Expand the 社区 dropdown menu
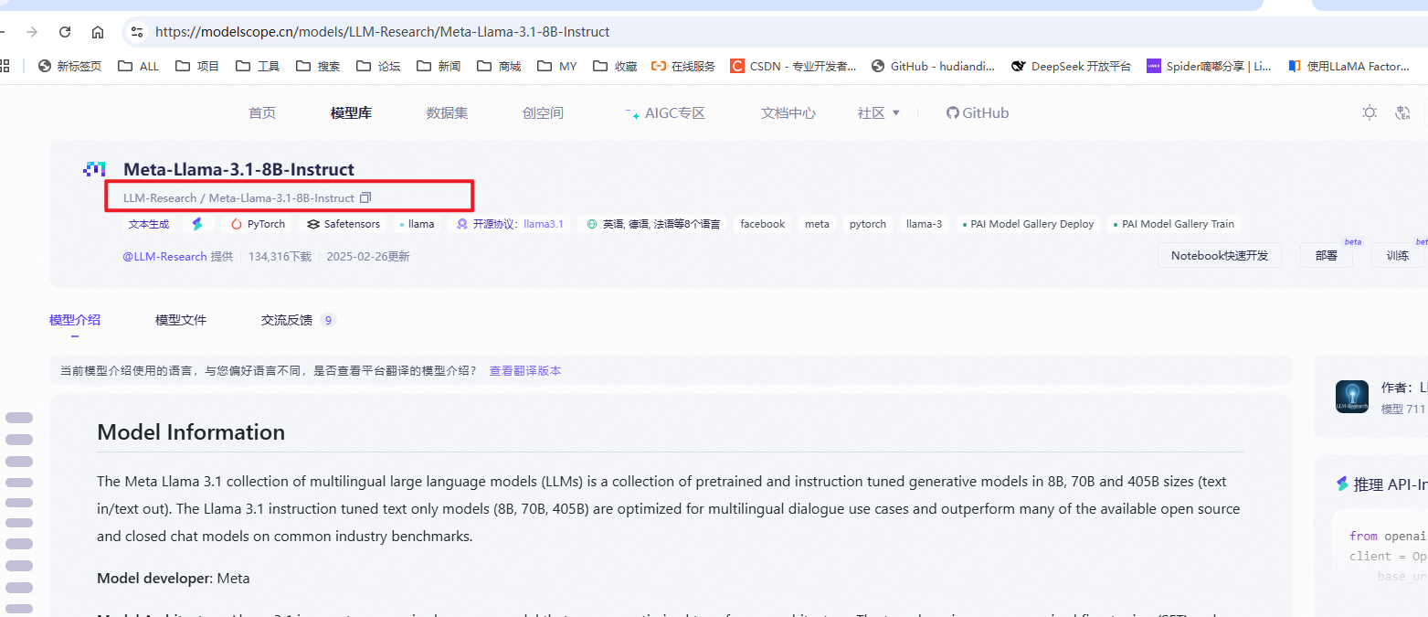Viewport: 1428px width, 617px height. tap(878, 113)
